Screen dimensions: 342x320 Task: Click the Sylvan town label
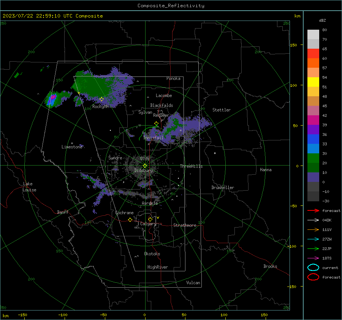tap(145, 112)
